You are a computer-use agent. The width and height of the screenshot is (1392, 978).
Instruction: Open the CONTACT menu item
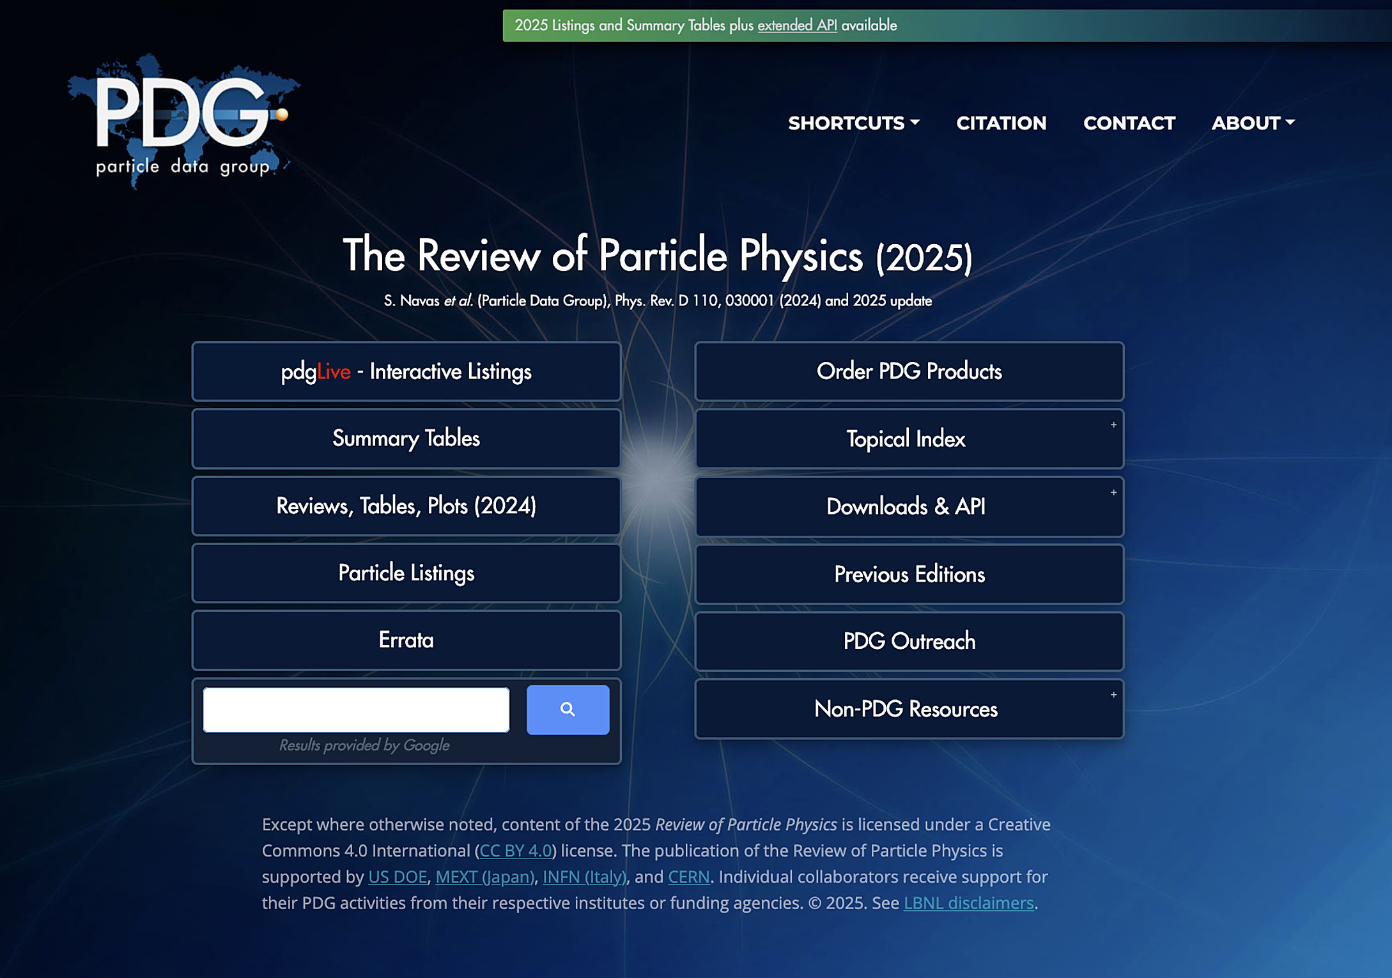(x=1129, y=123)
